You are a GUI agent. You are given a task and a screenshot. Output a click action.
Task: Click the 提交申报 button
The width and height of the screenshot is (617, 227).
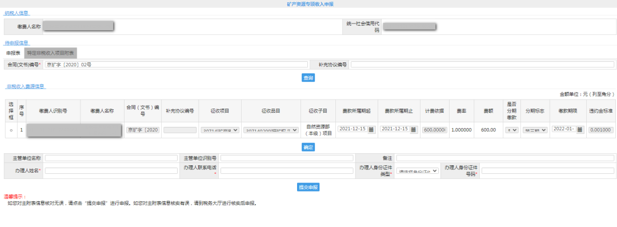pyautogui.click(x=308, y=187)
